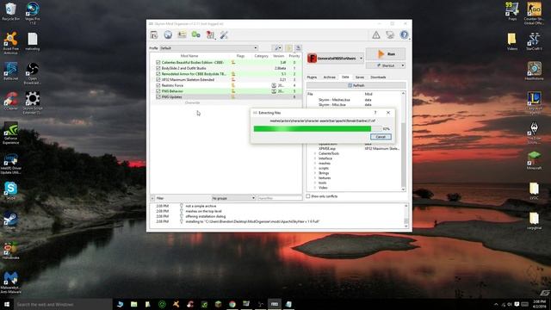Screen dimensions: 551x310
Task: Uncheck FNIS Behavior mod
Action: coord(158,91)
